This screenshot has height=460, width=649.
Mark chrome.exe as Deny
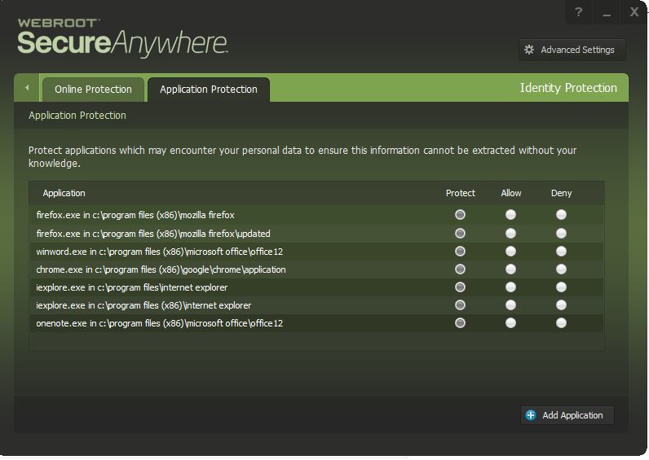pyautogui.click(x=561, y=269)
